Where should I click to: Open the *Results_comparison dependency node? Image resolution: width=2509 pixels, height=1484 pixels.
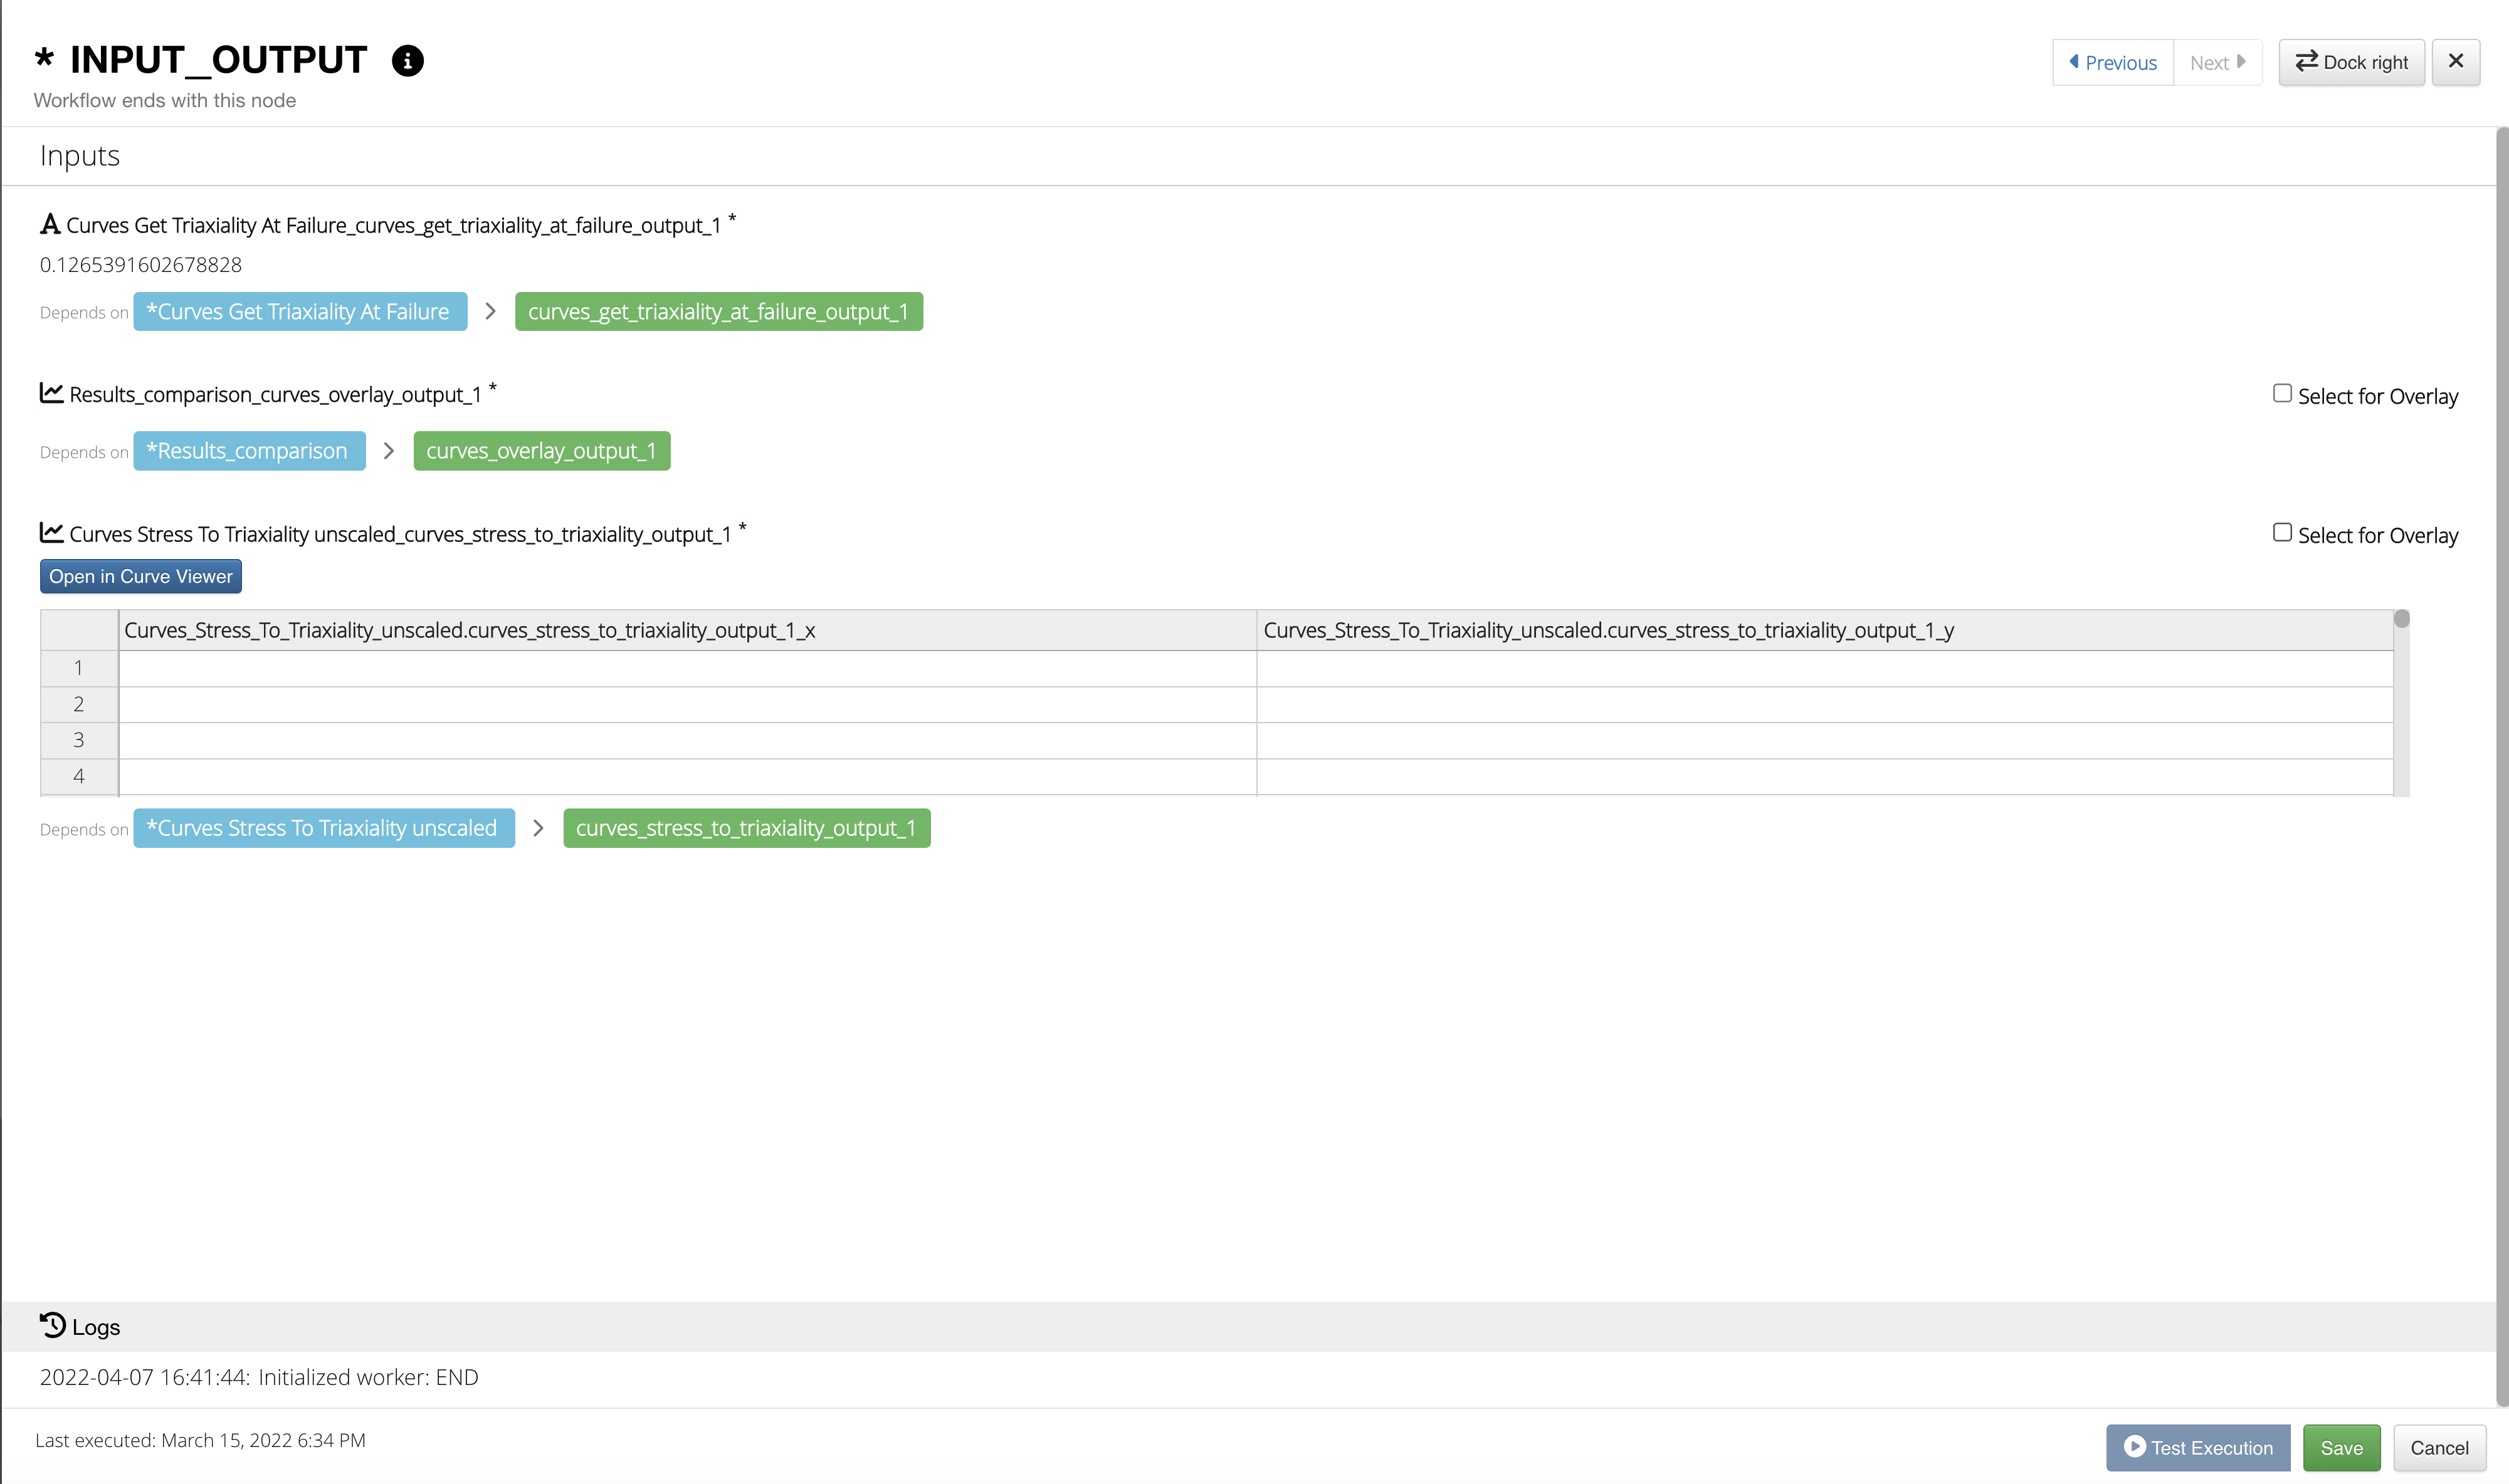click(249, 451)
